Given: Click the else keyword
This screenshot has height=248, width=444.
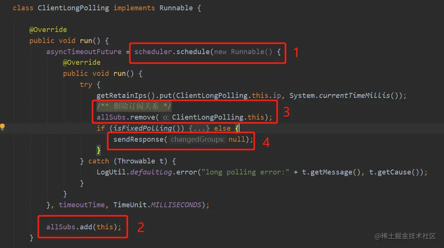Looking at the screenshot, I should 222,128.
